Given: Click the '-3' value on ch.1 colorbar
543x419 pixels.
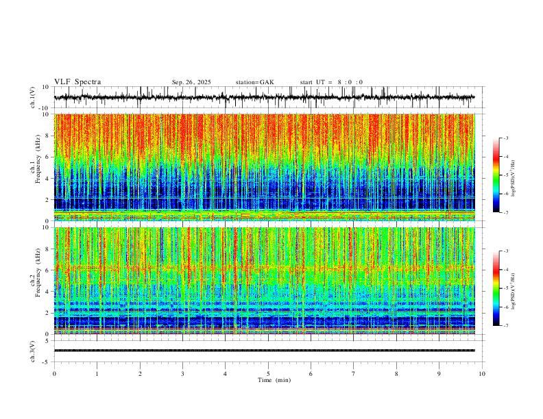Looking at the screenshot, I should point(506,138).
